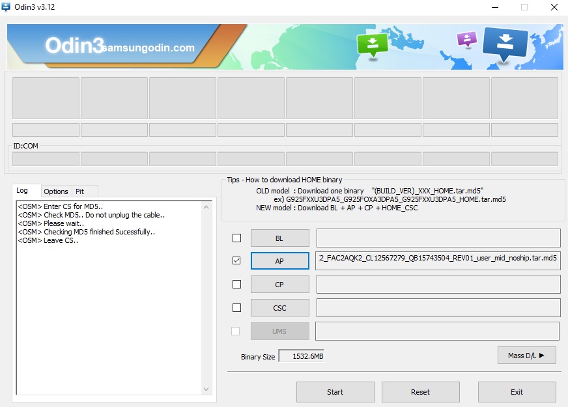Click the CSC file path field
This screenshot has width=568, height=407.
coord(438,307)
